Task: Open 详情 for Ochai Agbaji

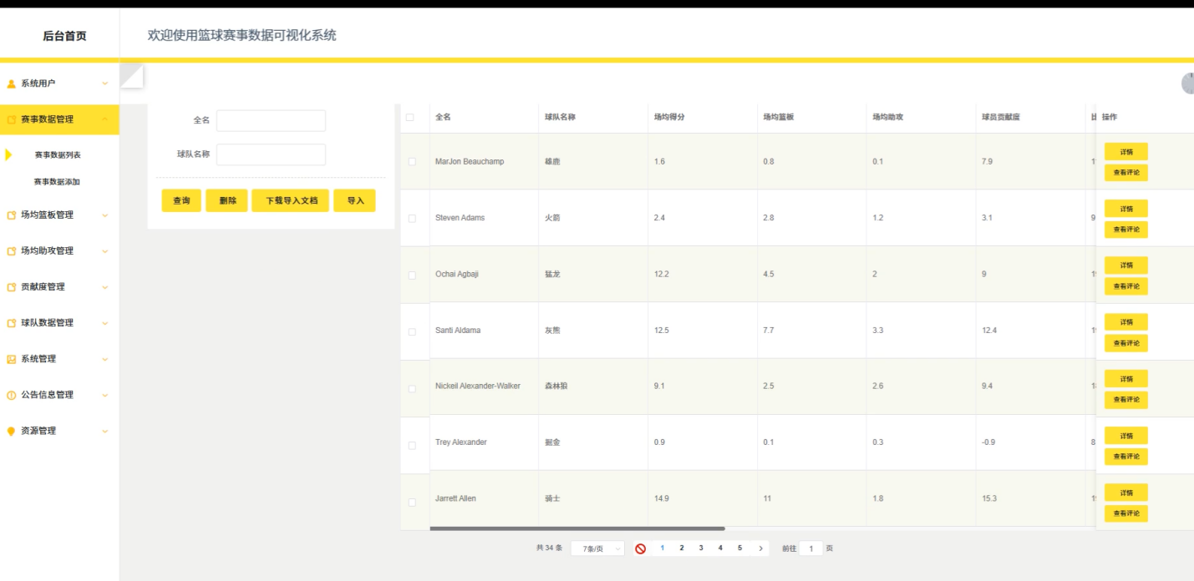Action: coord(1126,265)
